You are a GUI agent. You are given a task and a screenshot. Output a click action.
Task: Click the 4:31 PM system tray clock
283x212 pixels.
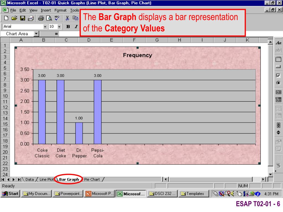click(271, 194)
